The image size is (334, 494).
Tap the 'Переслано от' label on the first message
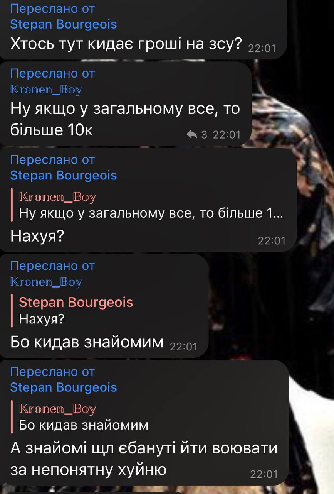(52, 8)
